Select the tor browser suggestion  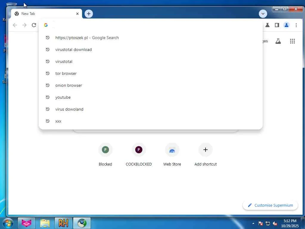click(150, 73)
